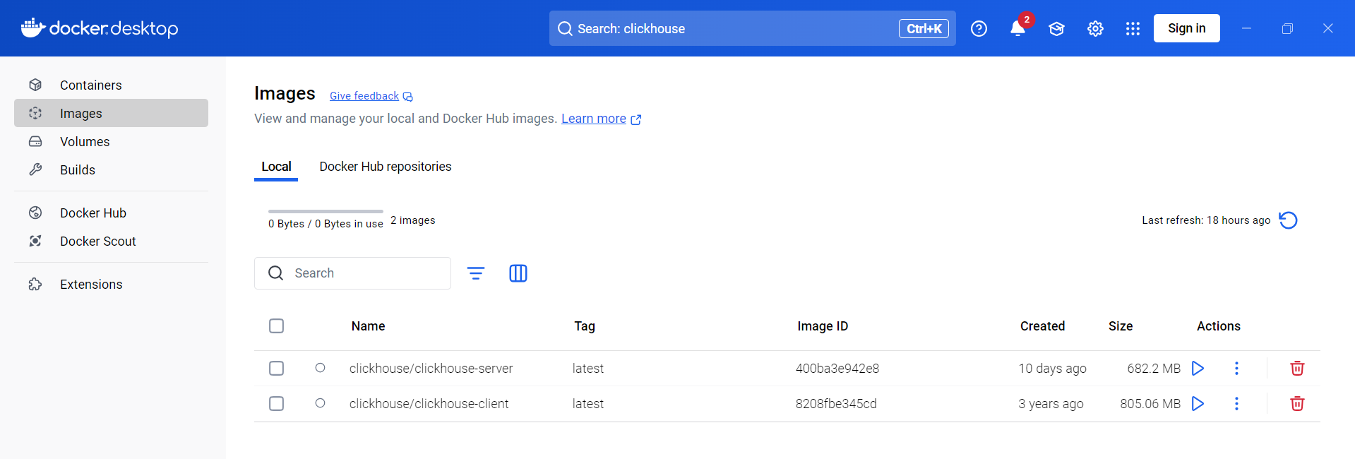Open more actions for clickhouse-server
Viewport: 1355px width, 459px height.
(x=1236, y=368)
